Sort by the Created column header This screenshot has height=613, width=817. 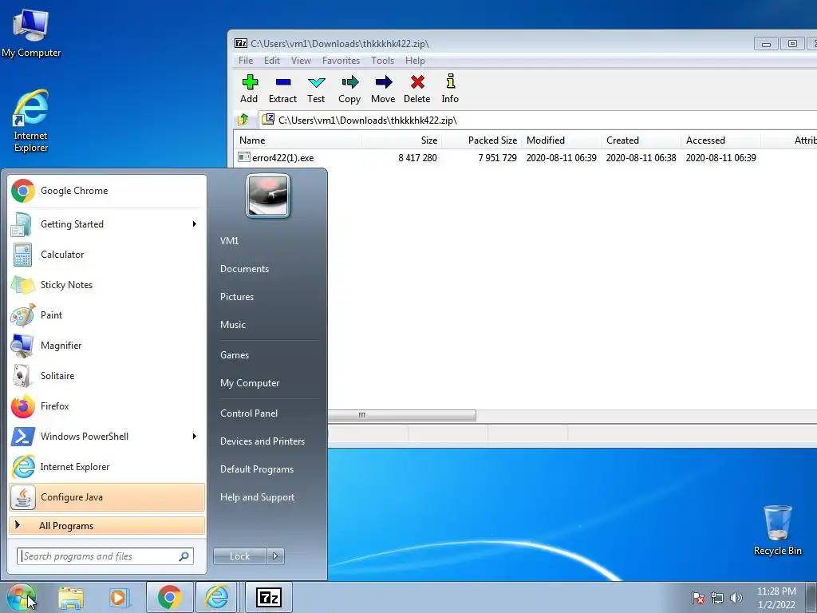[x=641, y=140]
